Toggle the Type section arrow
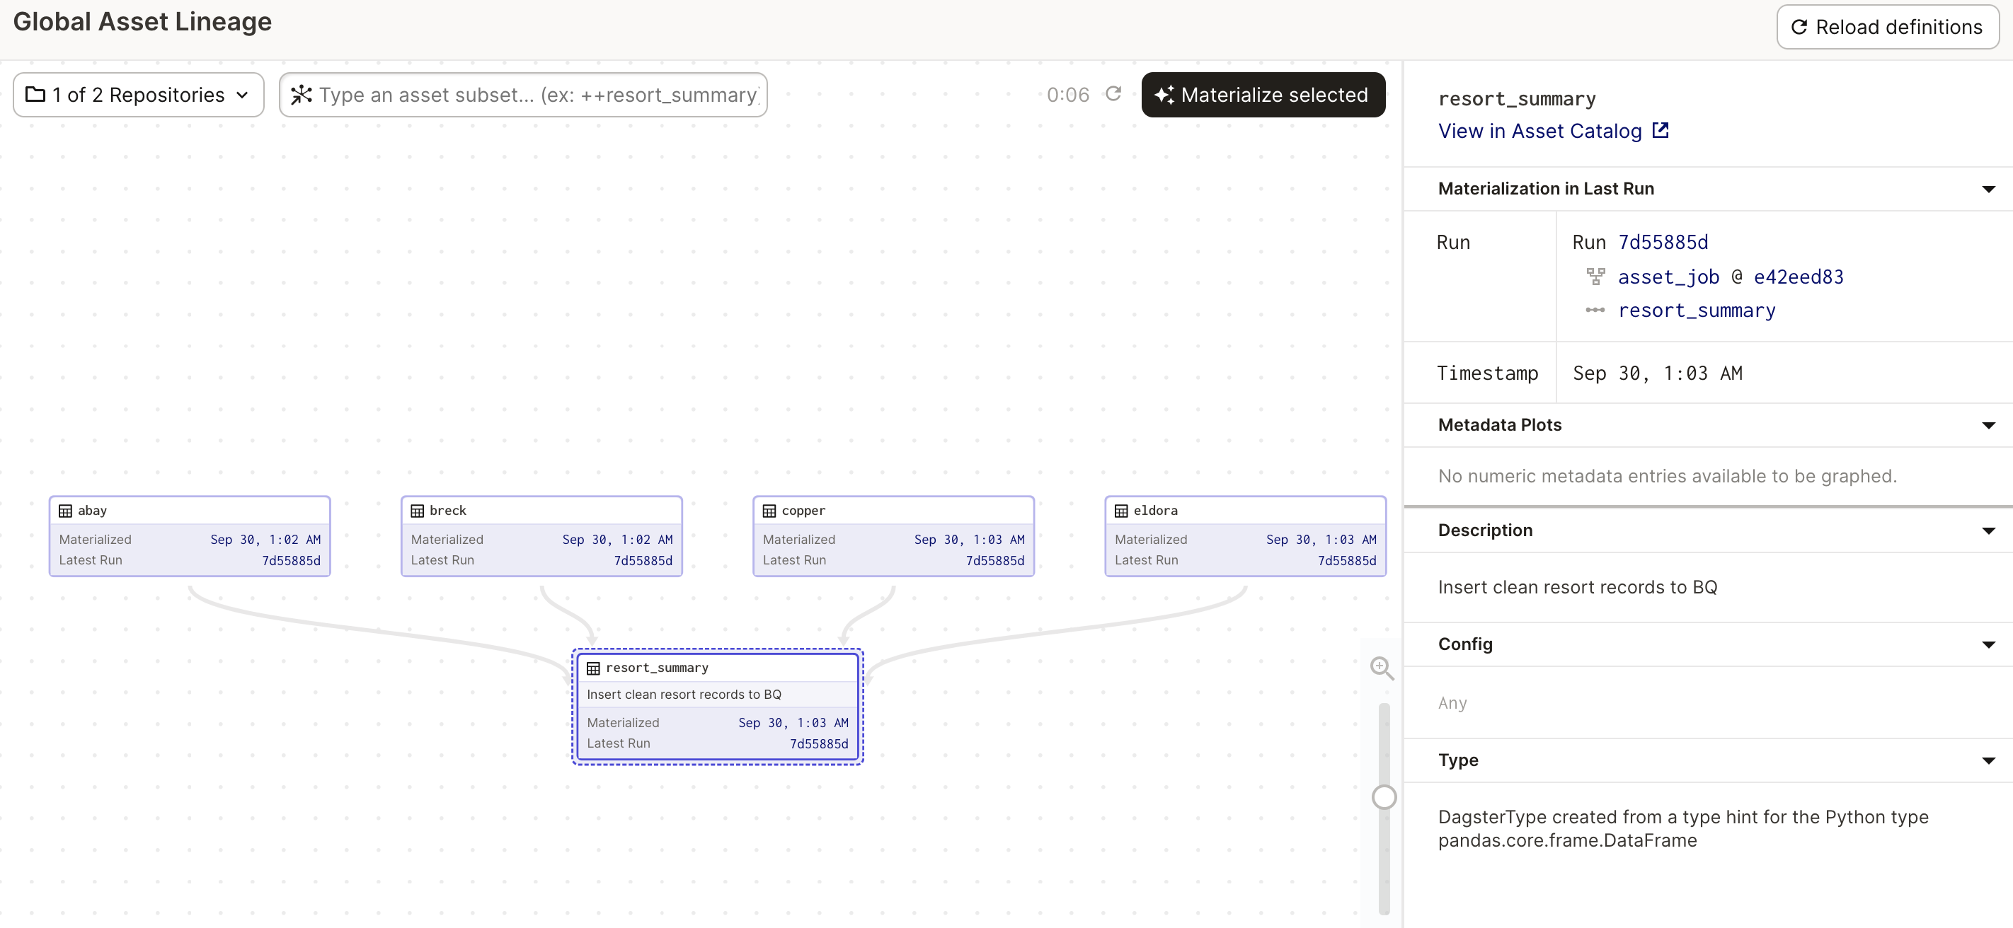2013x928 pixels. [x=1988, y=760]
